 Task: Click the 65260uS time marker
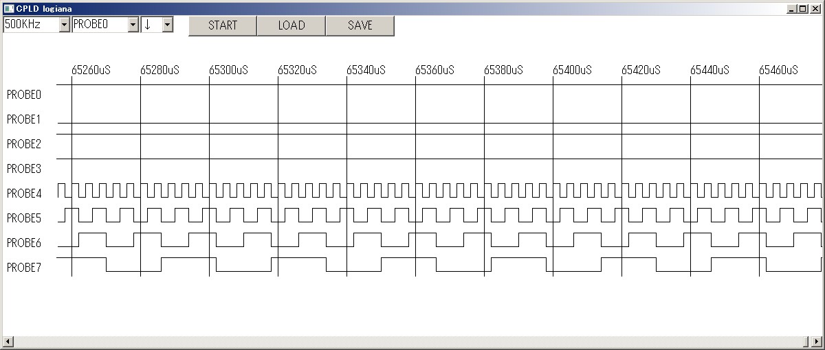click(91, 70)
